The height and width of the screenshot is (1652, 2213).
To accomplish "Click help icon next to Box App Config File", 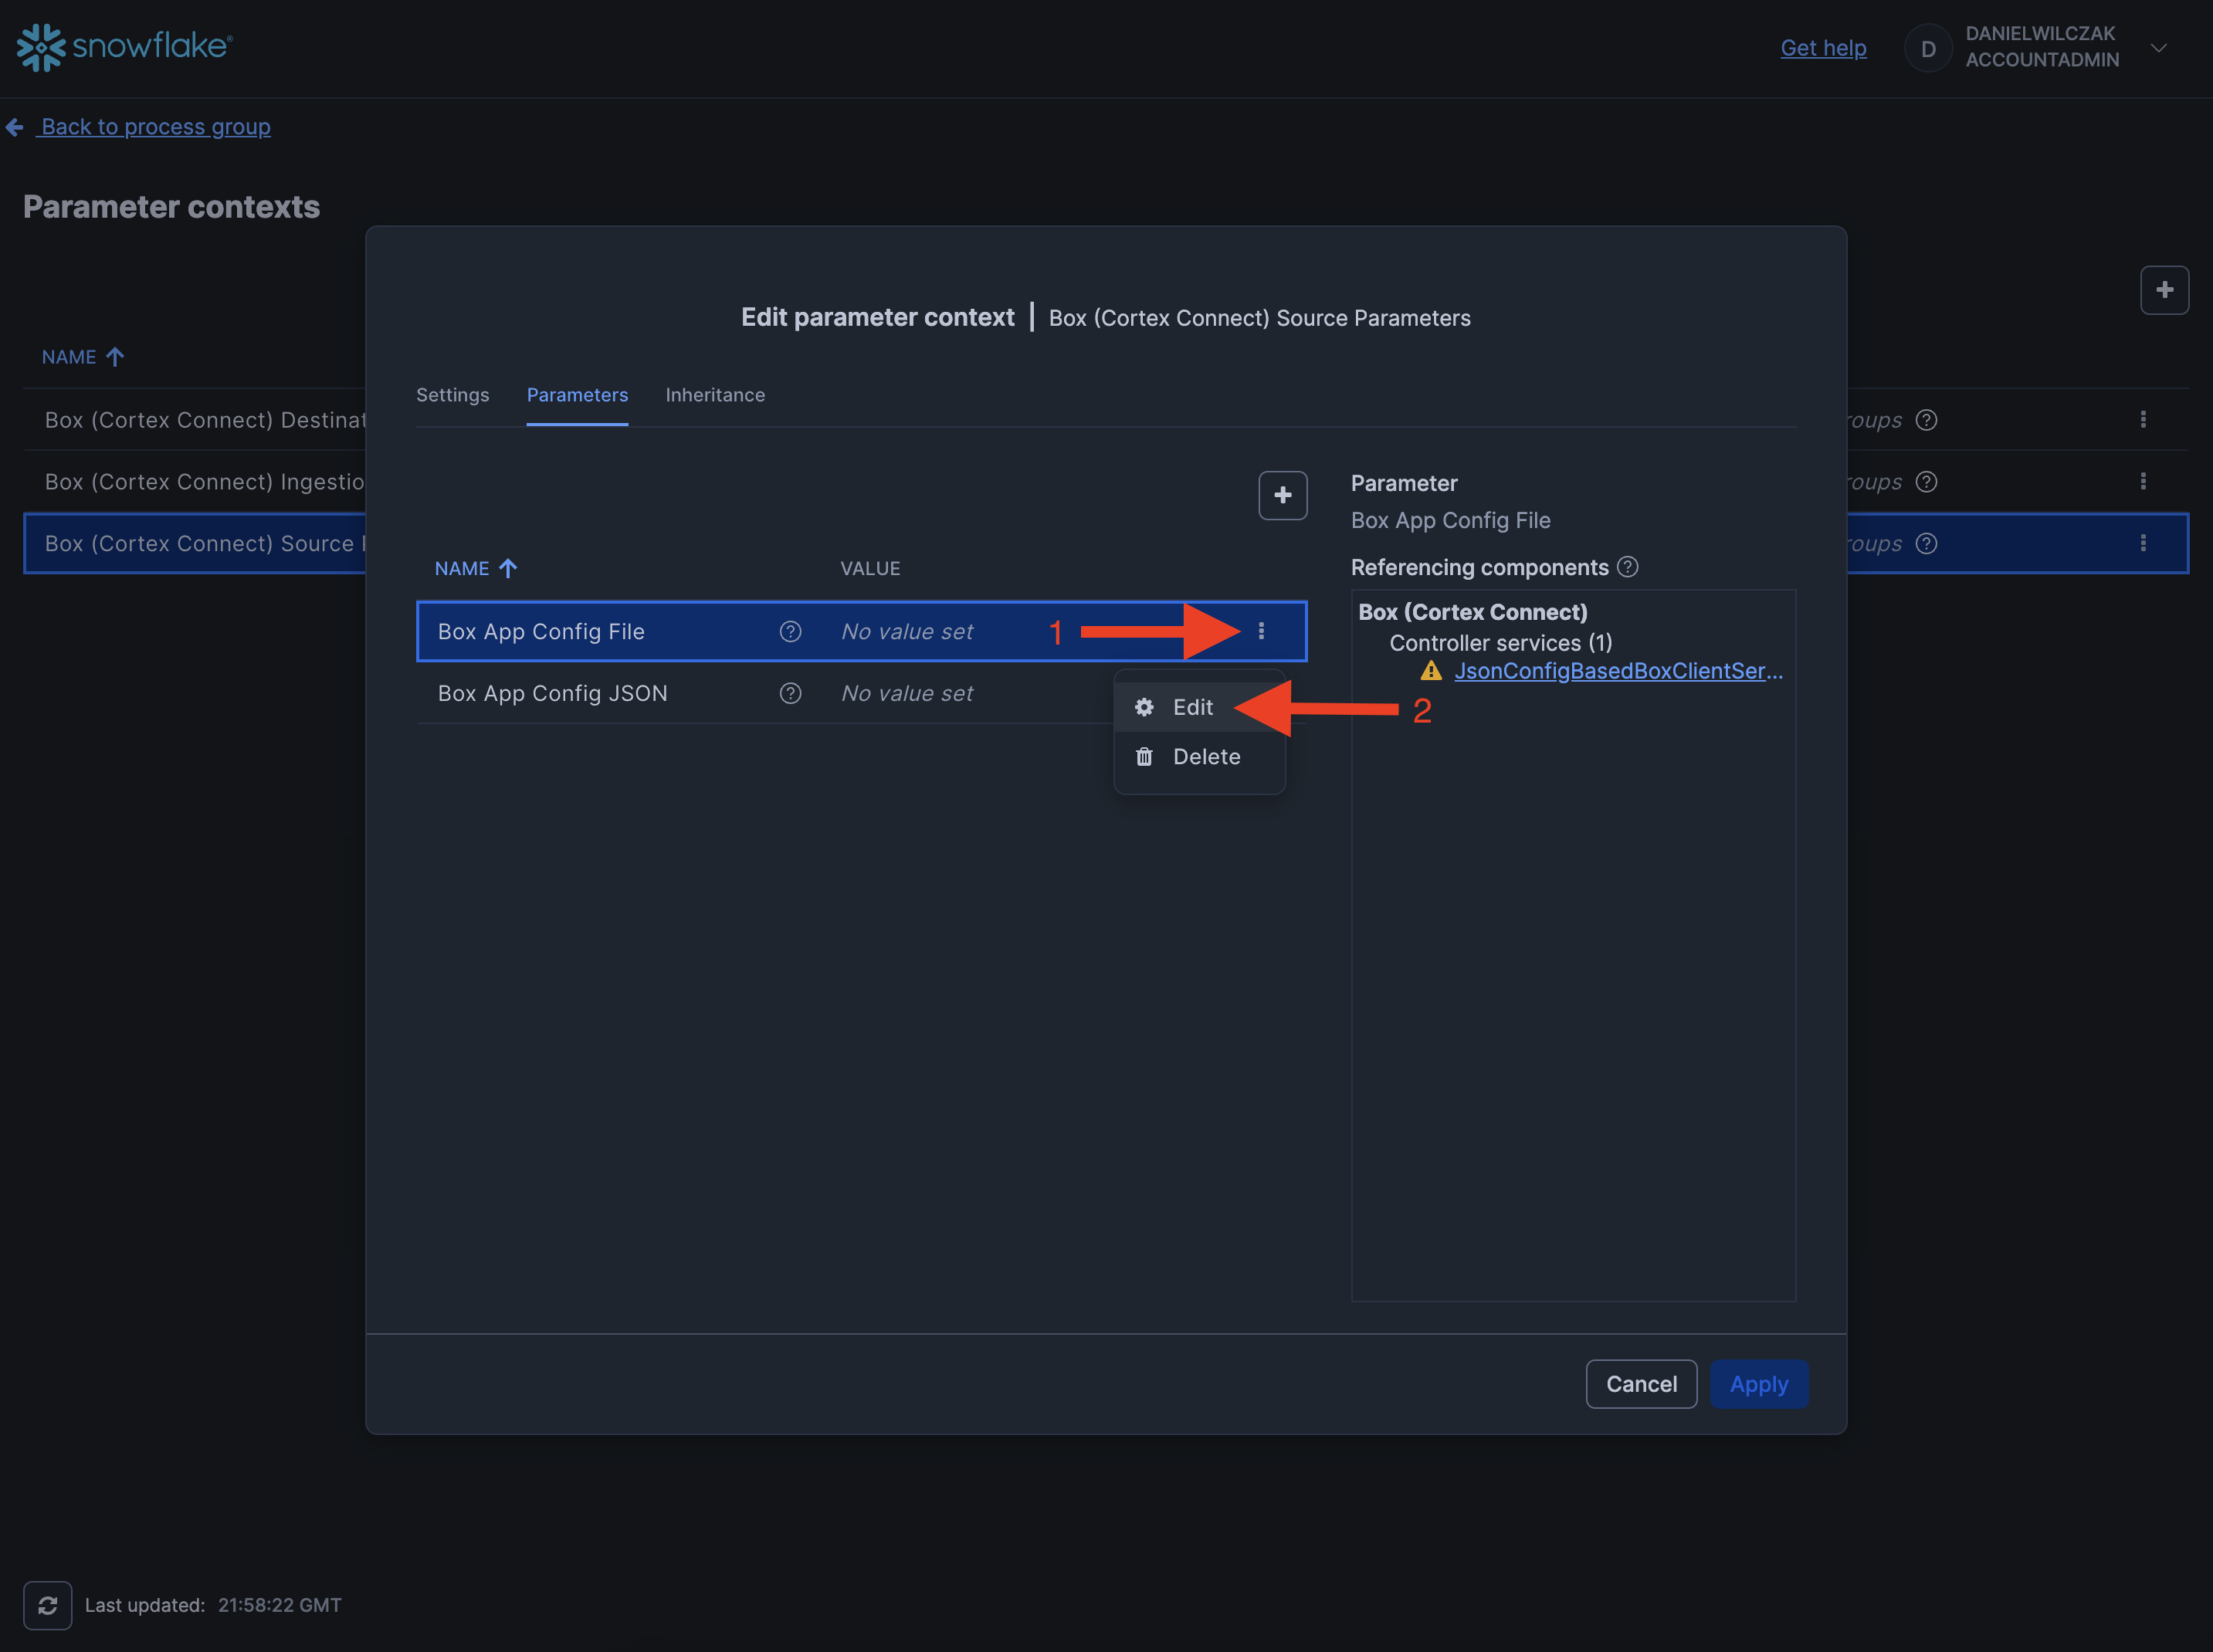I will (790, 631).
